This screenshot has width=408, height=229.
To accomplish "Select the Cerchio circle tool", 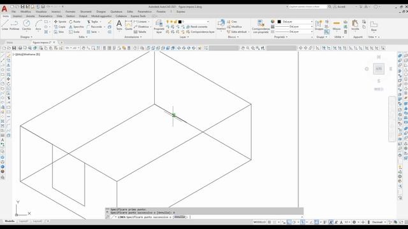I will coord(26,25).
